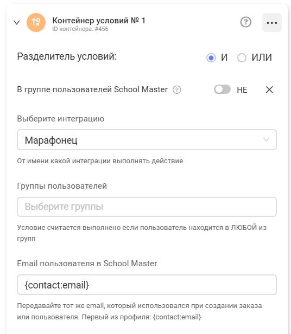Click the Группы пользователей field label
The width and height of the screenshot is (291, 334).
[62, 186]
